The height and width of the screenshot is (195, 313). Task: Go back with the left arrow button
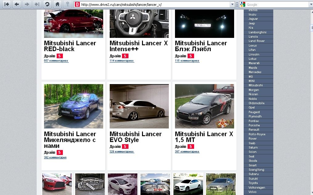(17, 4)
